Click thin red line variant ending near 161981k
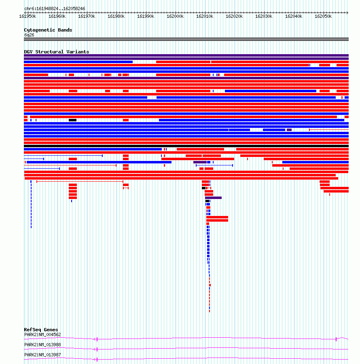Image resolution: width=360 pixels, height=364 pixels. [70, 165]
